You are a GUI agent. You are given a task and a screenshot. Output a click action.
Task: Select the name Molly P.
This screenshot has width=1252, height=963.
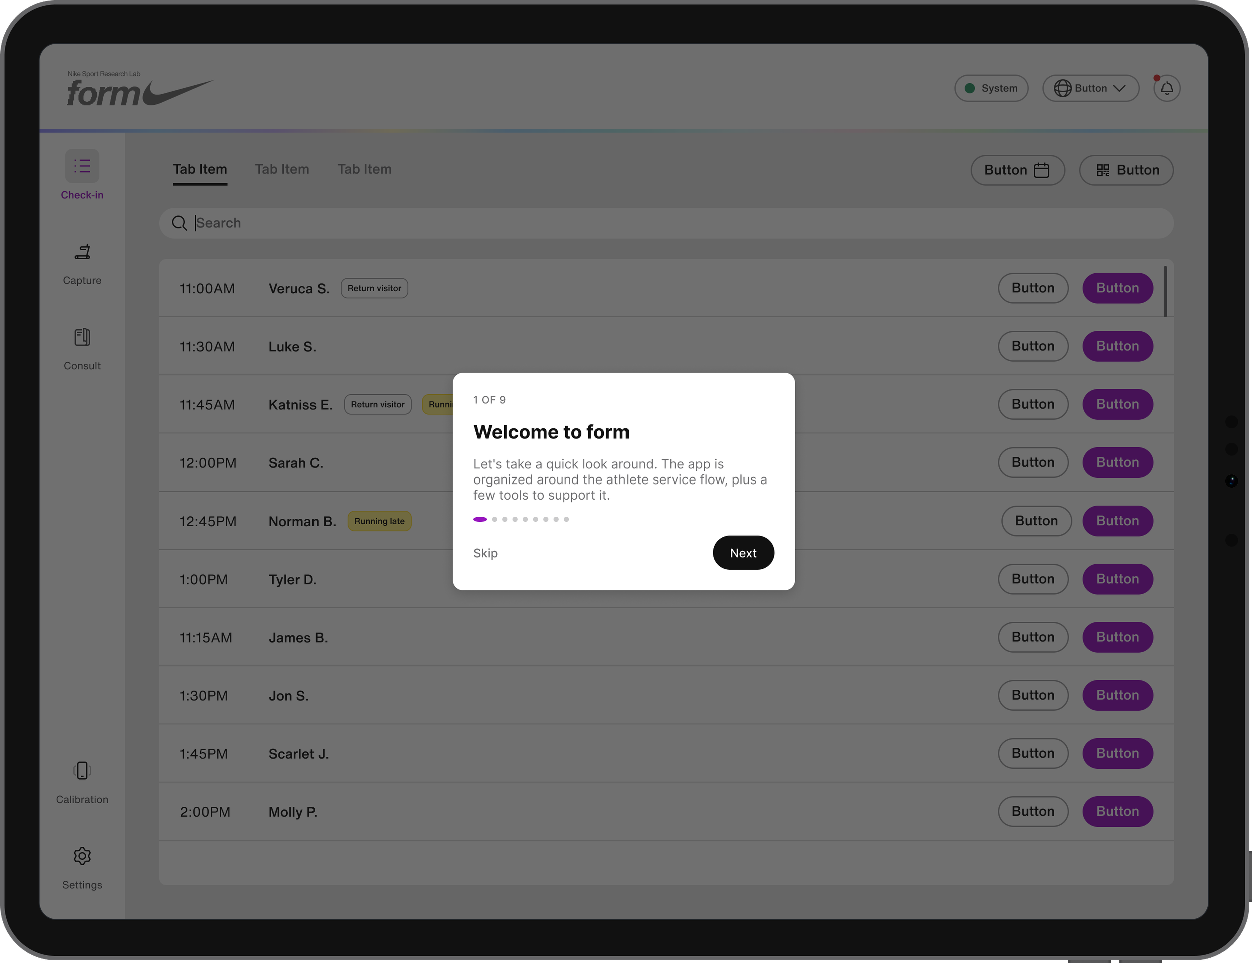click(293, 812)
